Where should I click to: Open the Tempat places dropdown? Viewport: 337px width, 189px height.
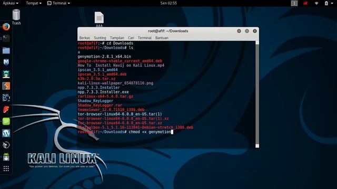tap(34, 3)
